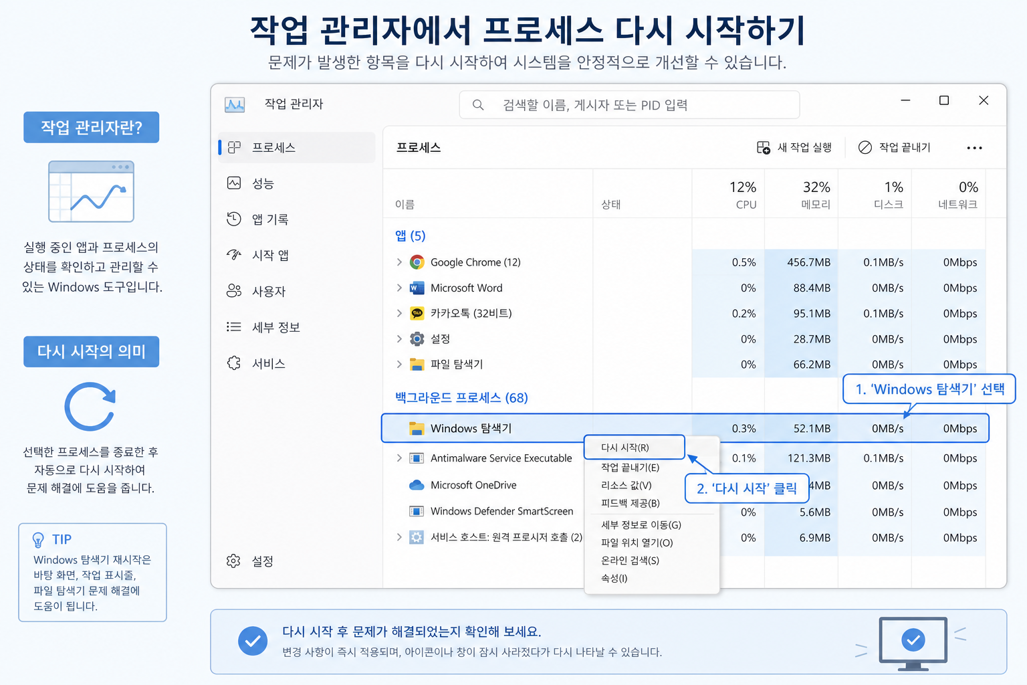Click the Windows Defender SmartScreen icon
Viewport: 1027px width, 685px height.
tap(417, 512)
